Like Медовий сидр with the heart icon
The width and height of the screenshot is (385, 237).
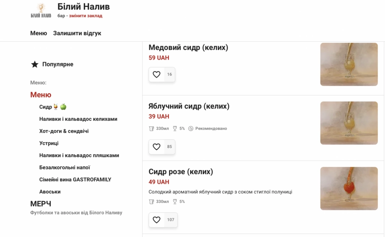[x=157, y=74]
